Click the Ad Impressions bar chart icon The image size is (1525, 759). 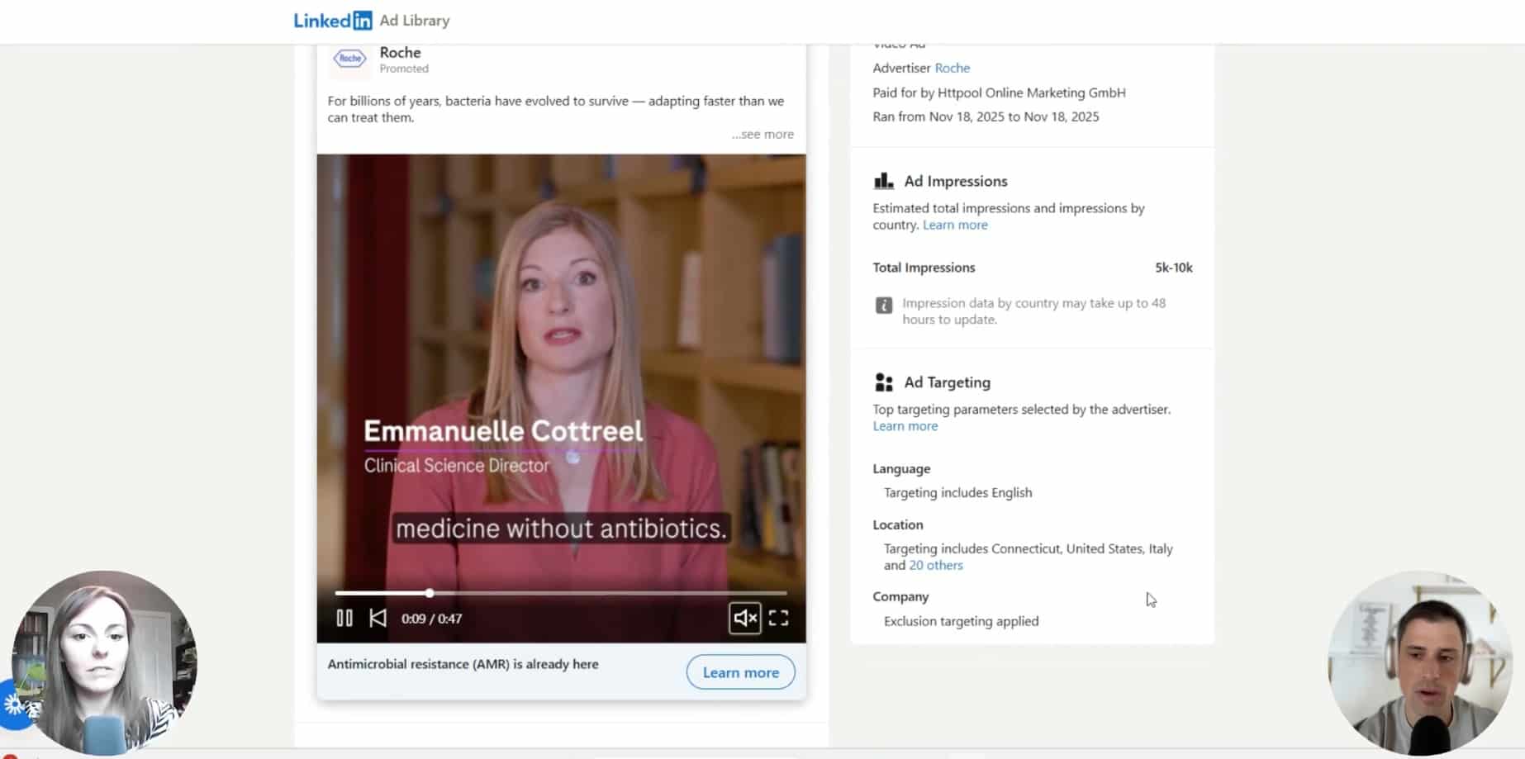tap(883, 181)
